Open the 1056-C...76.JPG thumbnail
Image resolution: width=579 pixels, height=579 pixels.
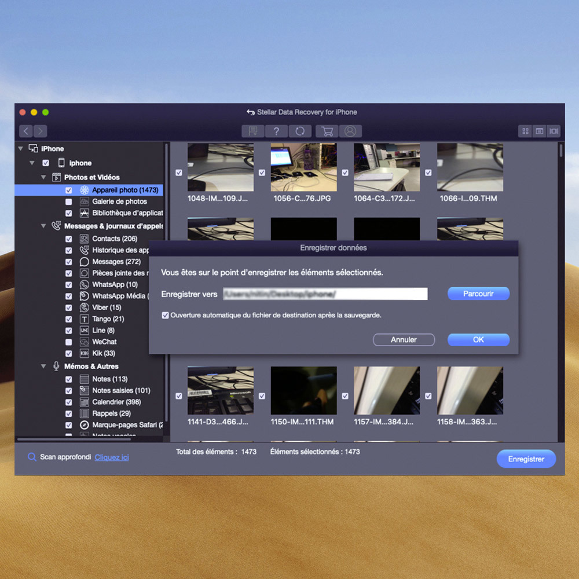(303, 167)
